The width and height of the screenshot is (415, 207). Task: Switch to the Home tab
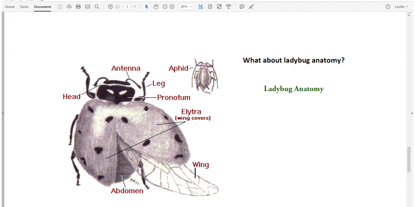point(10,7)
